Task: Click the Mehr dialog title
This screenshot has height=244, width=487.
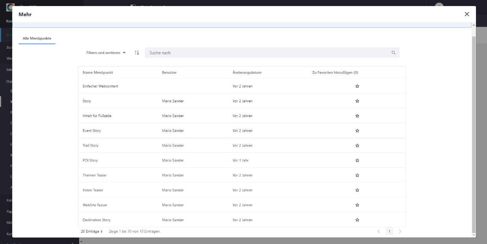Action: coord(25,14)
